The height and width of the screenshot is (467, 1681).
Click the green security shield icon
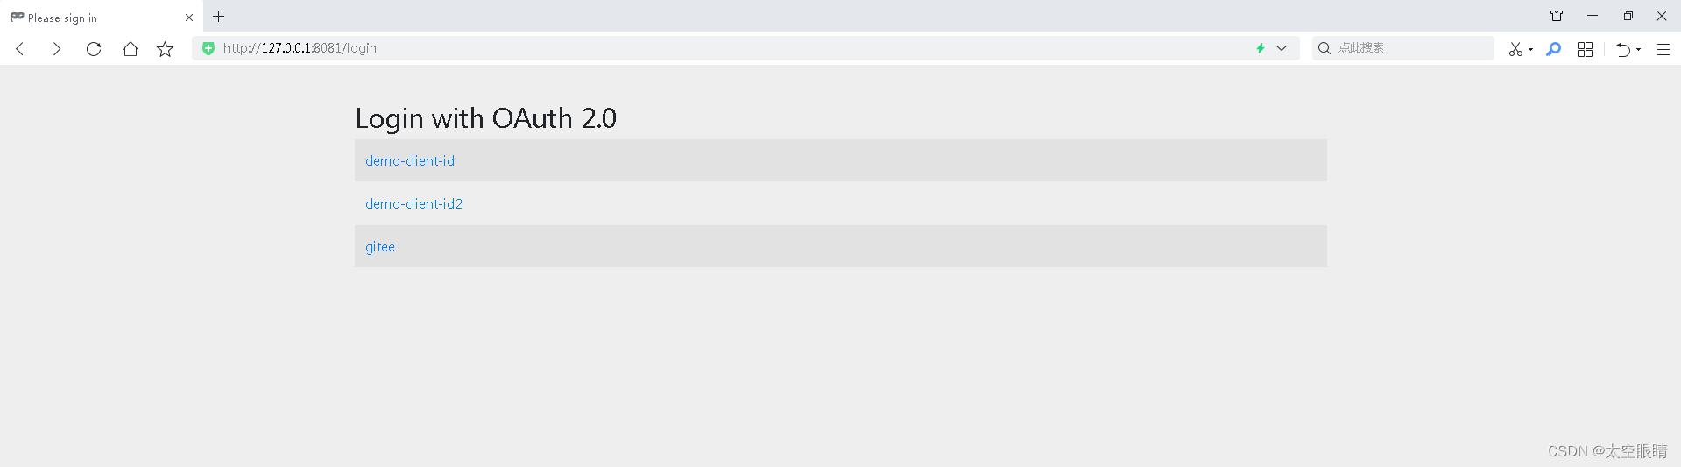pos(208,48)
